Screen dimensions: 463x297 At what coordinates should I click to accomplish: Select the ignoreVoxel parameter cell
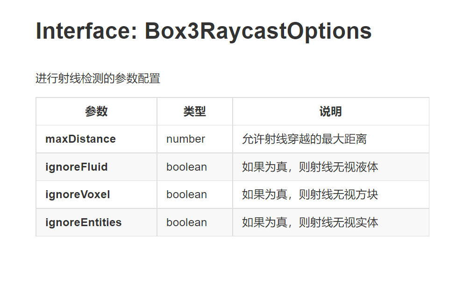click(96, 194)
